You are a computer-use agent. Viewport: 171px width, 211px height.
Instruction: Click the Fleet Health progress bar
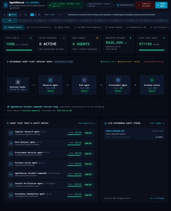pos(19,50)
